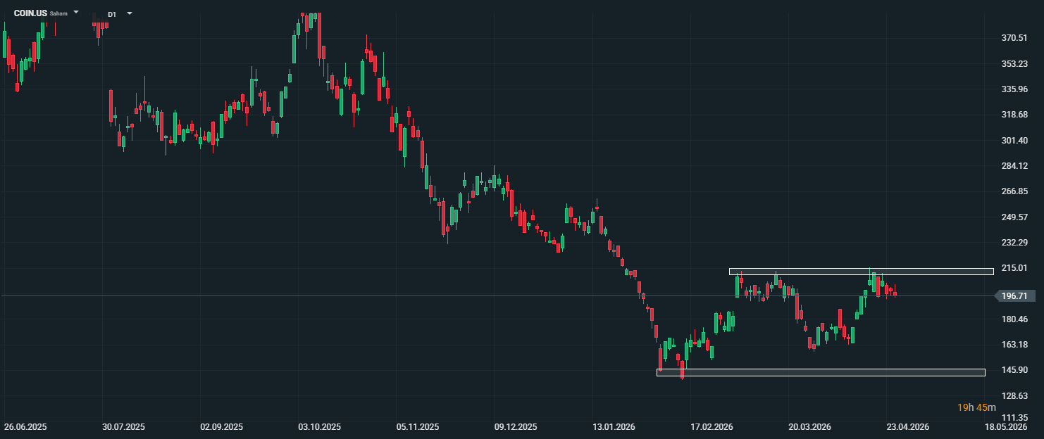Click the COIN.US ticker name

coord(30,13)
